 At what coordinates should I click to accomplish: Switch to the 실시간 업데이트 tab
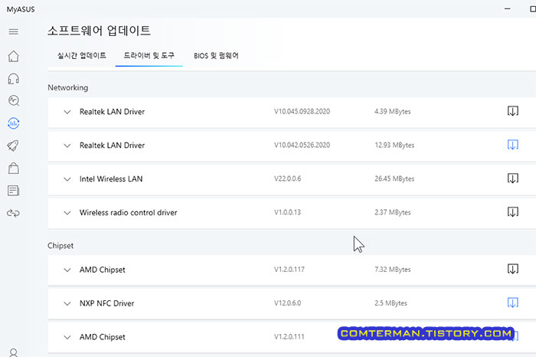82,55
